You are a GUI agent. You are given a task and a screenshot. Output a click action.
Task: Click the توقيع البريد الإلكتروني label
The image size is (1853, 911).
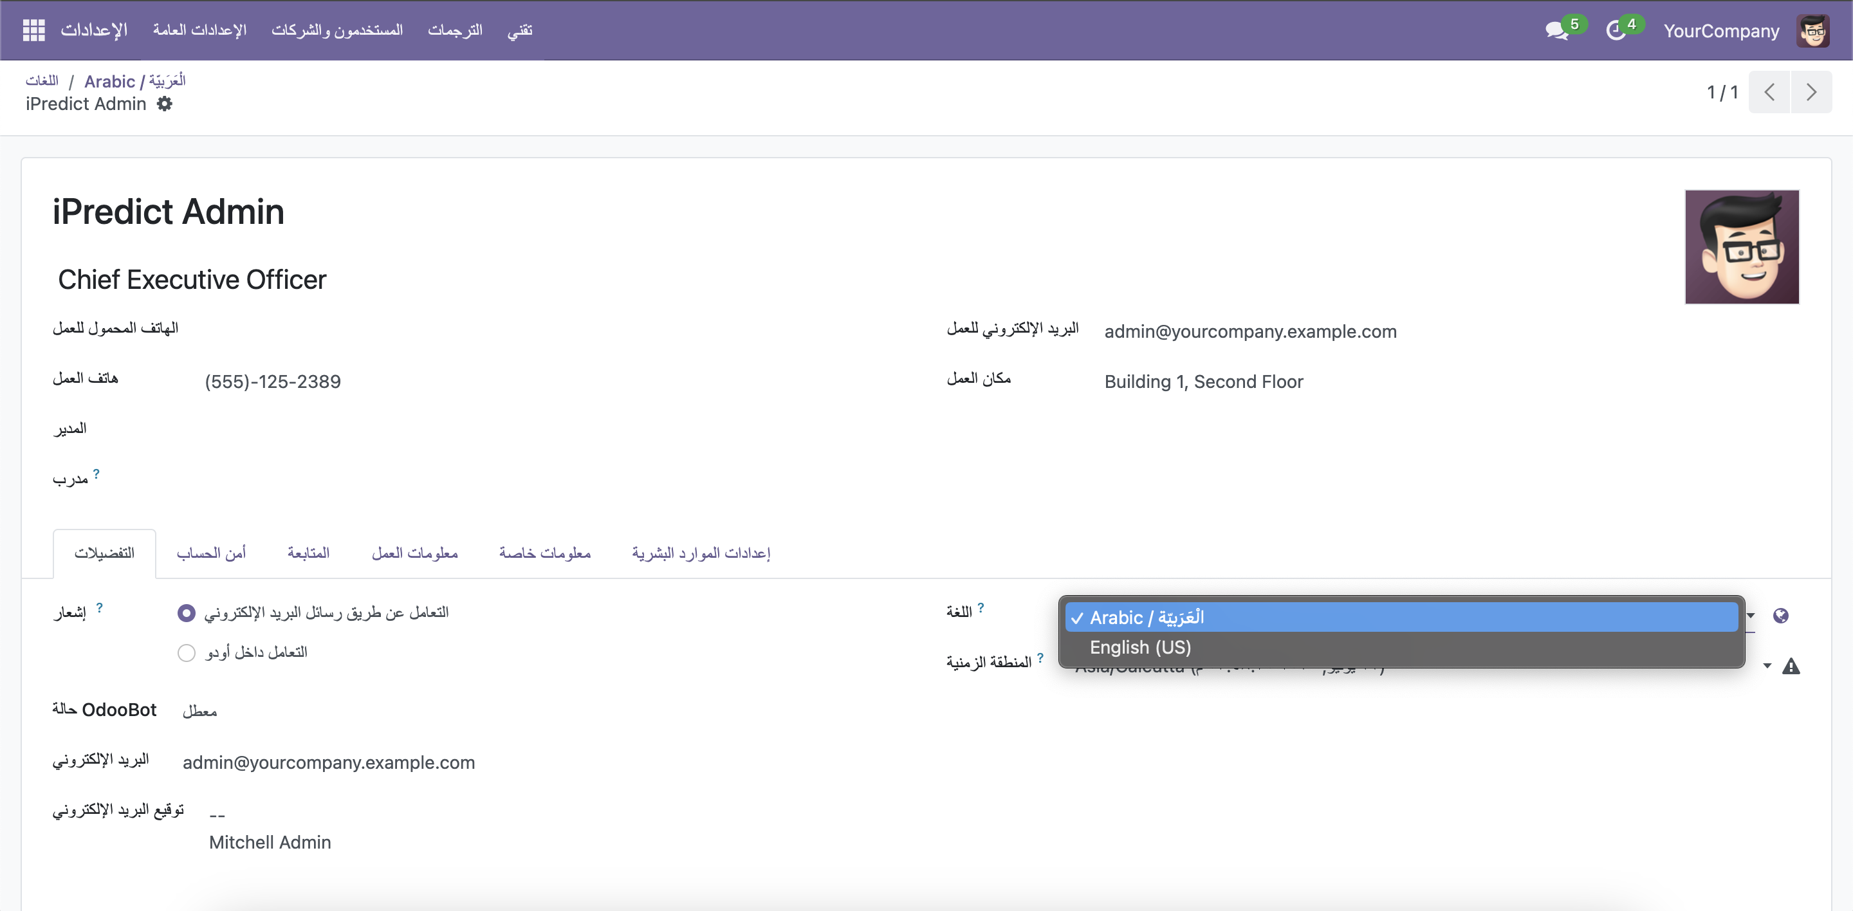(118, 811)
